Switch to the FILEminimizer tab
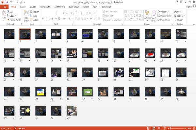 tap(106, 7)
